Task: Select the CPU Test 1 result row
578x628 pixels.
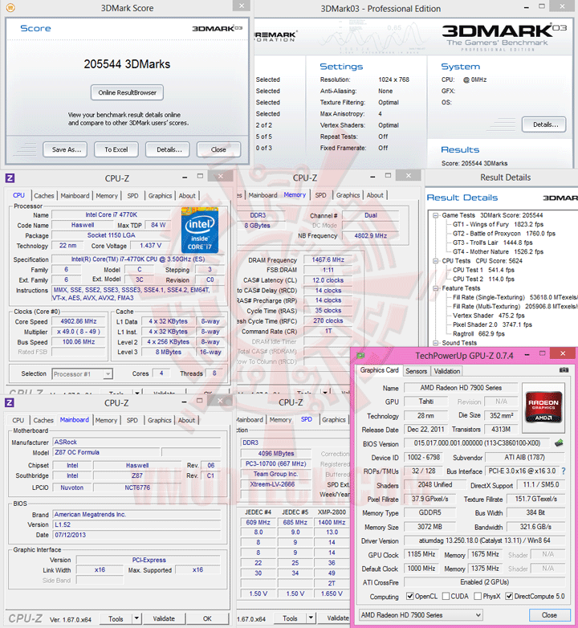Action: coord(483,270)
